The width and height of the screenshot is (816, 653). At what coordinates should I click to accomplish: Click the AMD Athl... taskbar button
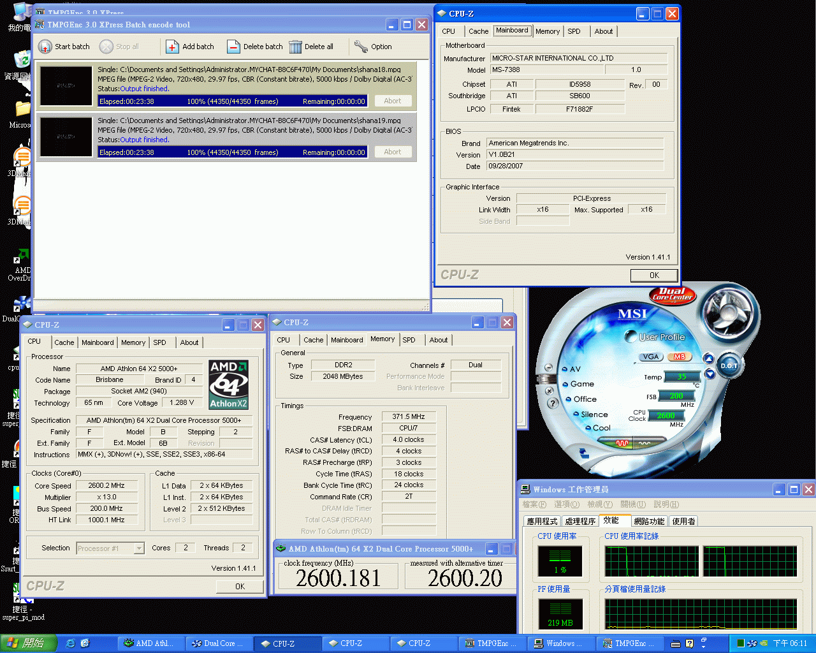(x=150, y=643)
